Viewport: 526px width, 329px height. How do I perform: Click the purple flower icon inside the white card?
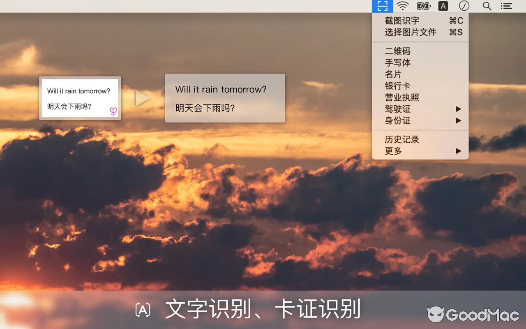coord(113,111)
